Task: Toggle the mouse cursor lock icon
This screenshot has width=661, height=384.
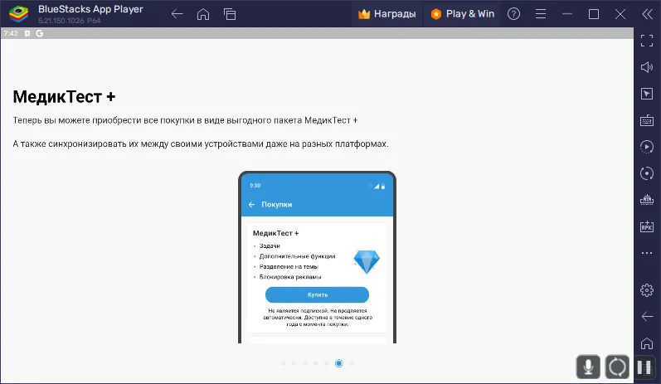Action: pos(647,94)
